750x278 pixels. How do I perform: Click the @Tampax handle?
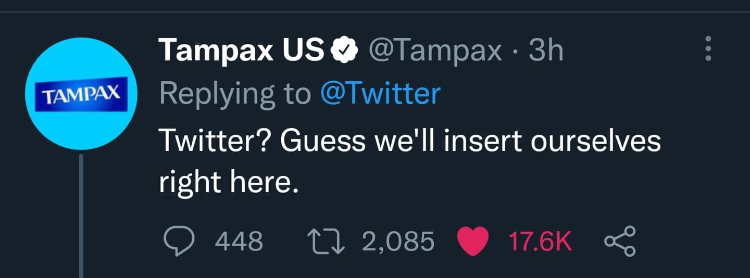coord(435,50)
